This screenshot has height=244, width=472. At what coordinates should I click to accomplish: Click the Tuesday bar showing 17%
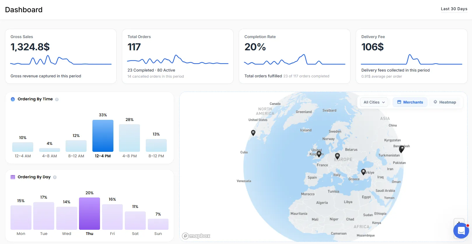(44, 216)
